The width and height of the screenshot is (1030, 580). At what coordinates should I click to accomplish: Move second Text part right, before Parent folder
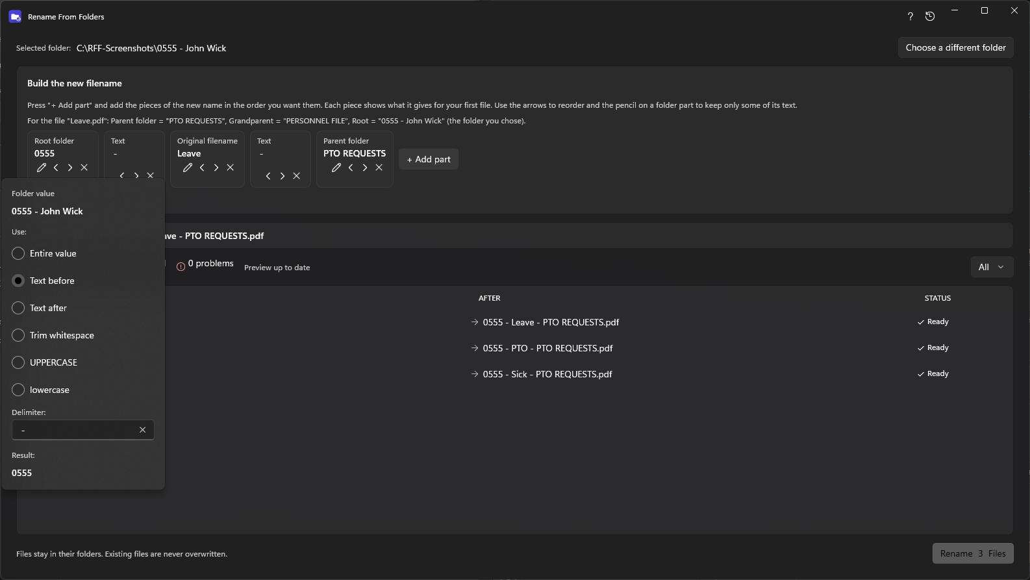(283, 176)
